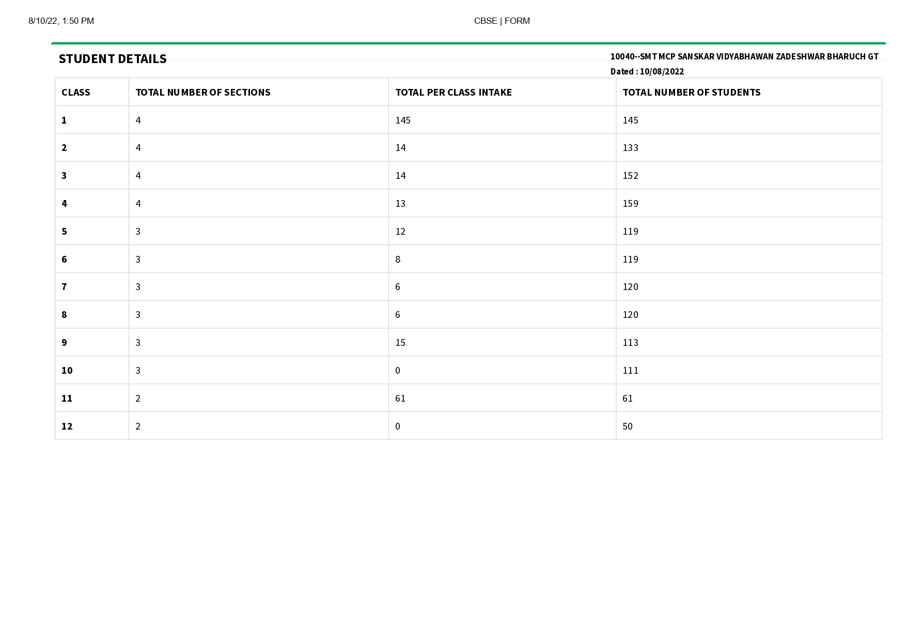906x641 pixels.
Task: Select the student count 159 for class 4
Action: (630, 204)
